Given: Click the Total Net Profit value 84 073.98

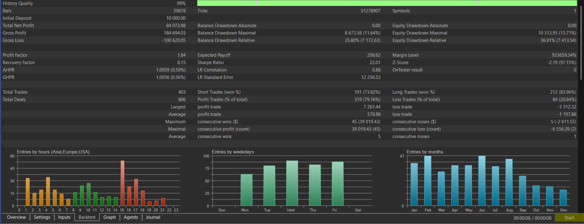Looking at the screenshot, I should [x=176, y=26].
